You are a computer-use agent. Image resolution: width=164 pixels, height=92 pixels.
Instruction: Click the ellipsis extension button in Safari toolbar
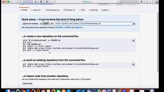[52, 2]
